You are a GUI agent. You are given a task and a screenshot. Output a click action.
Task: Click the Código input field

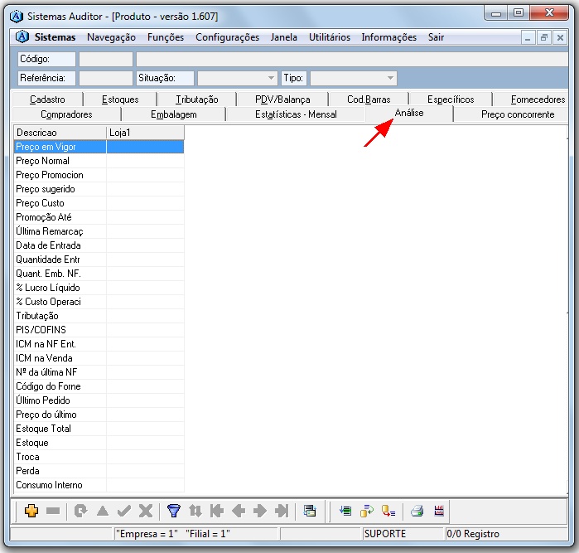pos(106,59)
